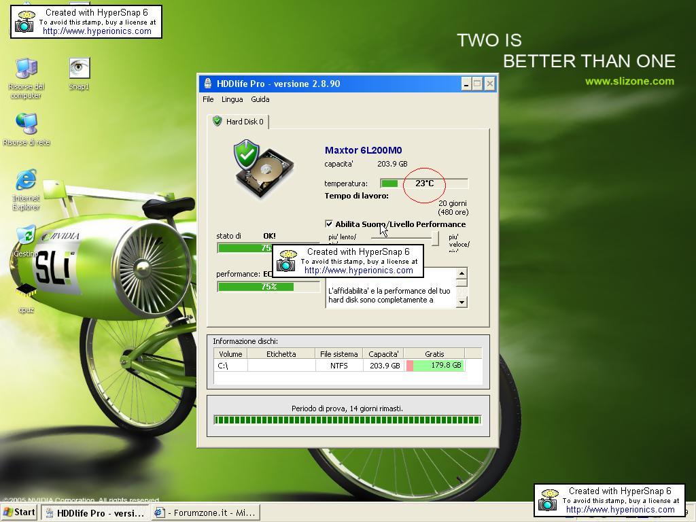Click description box scroll down arrow

(x=462, y=302)
